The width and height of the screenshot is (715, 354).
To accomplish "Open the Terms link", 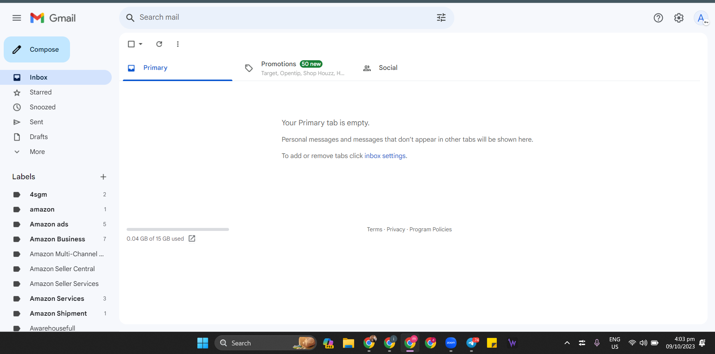I will click(375, 229).
